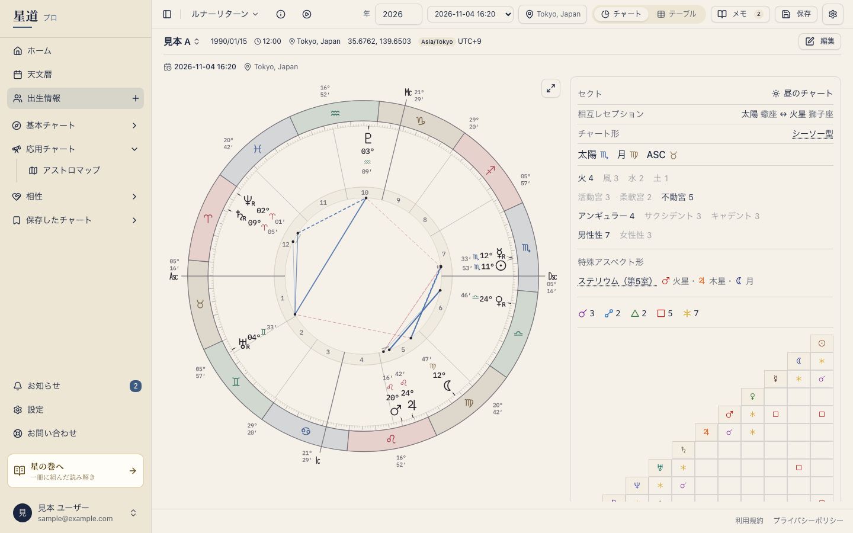Click 保存 save button
This screenshot has height=533, width=853.
(x=796, y=14)
